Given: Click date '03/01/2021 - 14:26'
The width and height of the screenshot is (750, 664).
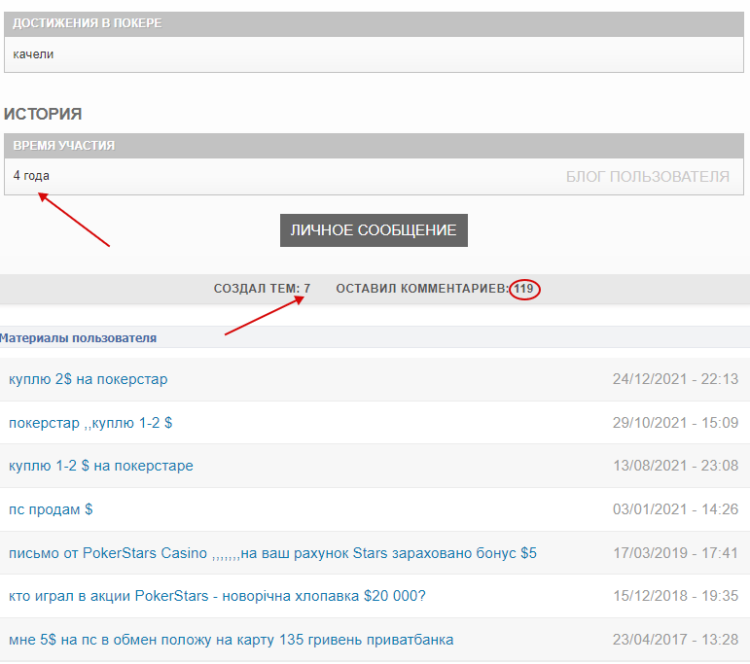Looking at the screenshot, I should 675,509.
